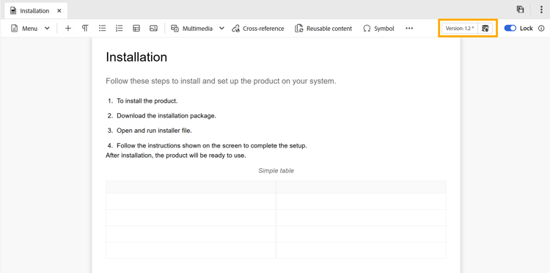Click step 'Follow the instructions shown on the screen'
Viewport: 550px width, 273px height.
tap(212, 145)
